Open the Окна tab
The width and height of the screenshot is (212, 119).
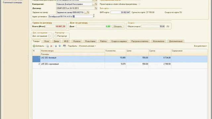46,41
